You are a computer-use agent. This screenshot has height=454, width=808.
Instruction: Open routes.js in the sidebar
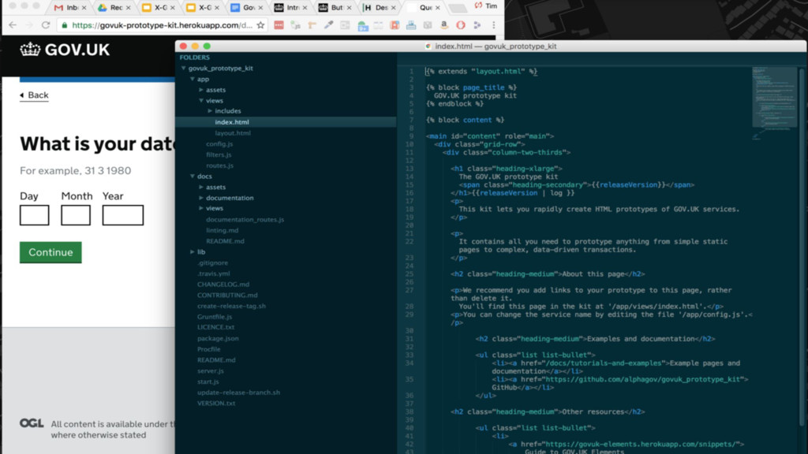tap(220, 166)
